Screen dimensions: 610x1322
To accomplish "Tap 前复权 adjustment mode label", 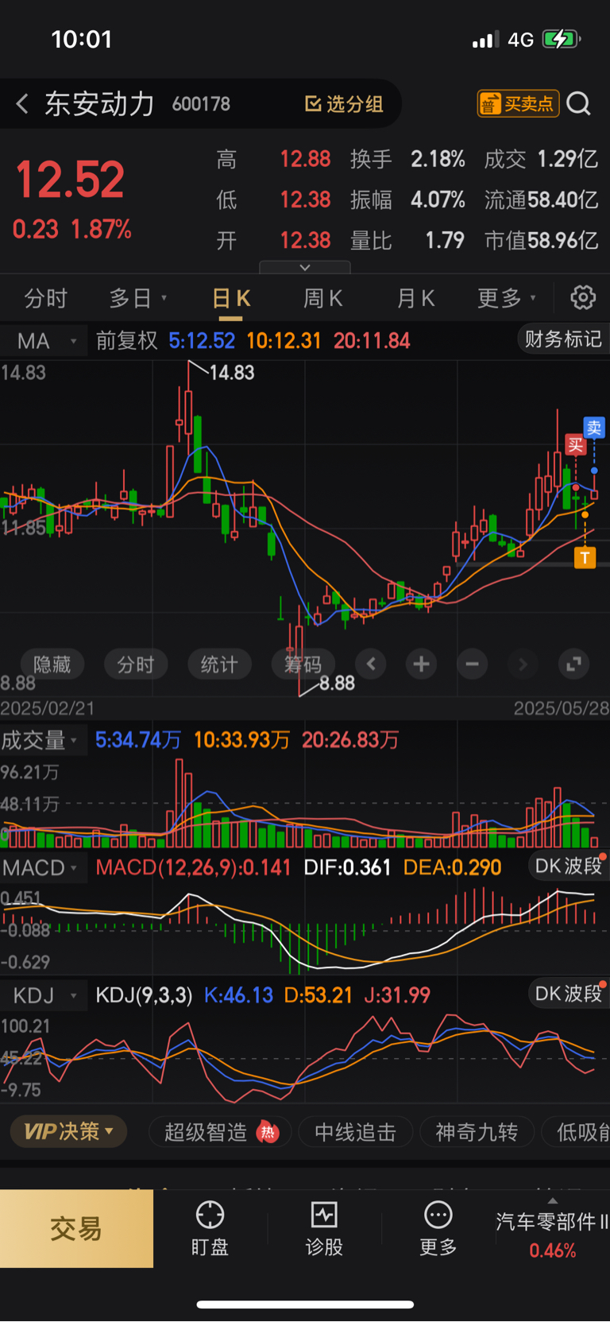I will click(x=127, y=340).
